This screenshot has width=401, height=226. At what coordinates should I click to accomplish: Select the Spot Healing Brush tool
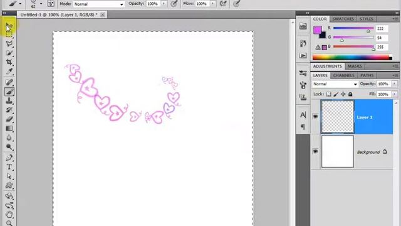tap(9, 82)
